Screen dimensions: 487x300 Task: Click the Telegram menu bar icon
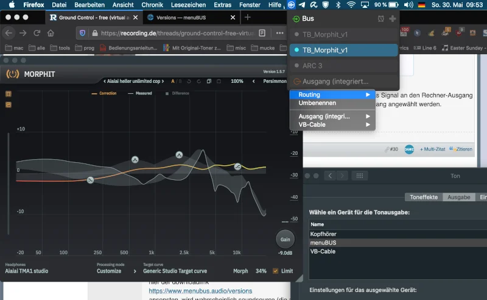click(302, 5)
